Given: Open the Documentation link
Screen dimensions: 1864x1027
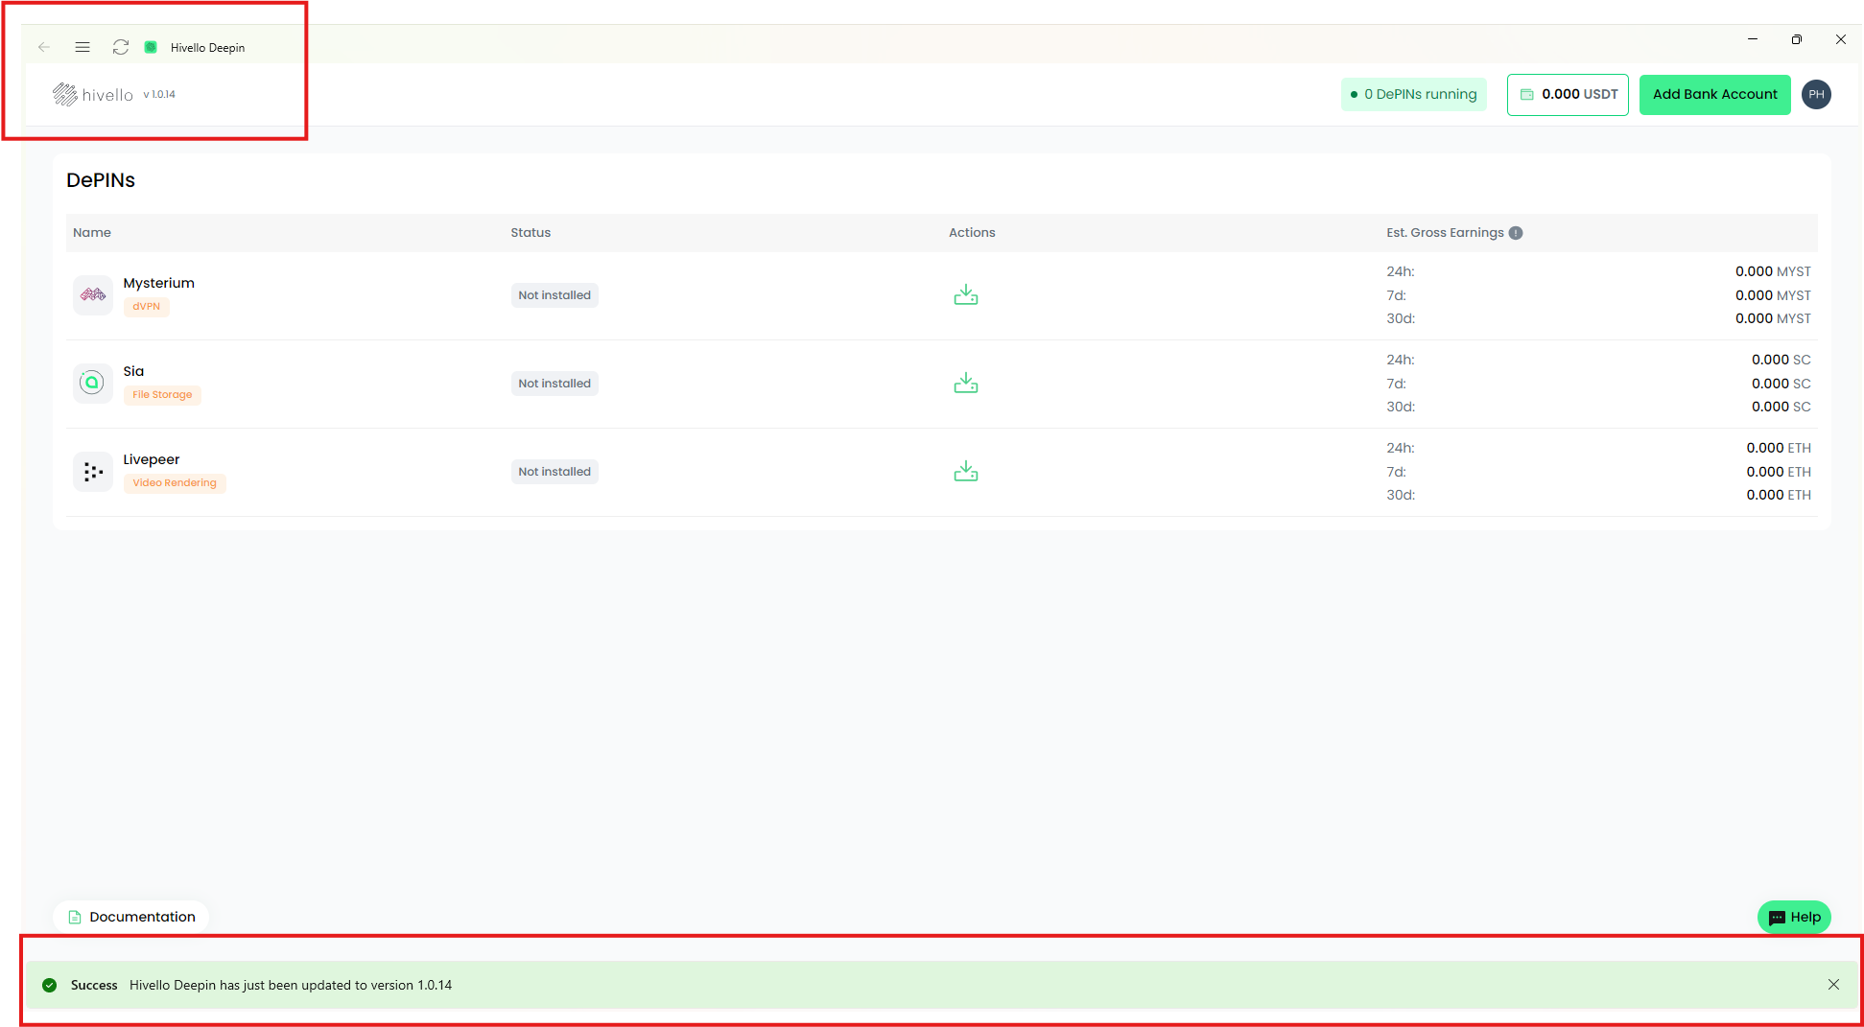Looking at the screenshot, I should point(131,917).
